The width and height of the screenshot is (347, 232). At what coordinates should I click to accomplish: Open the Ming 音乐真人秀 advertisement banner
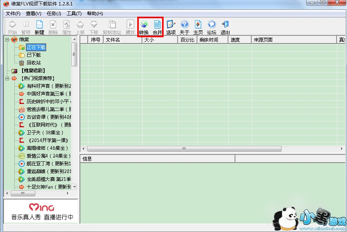41,211
